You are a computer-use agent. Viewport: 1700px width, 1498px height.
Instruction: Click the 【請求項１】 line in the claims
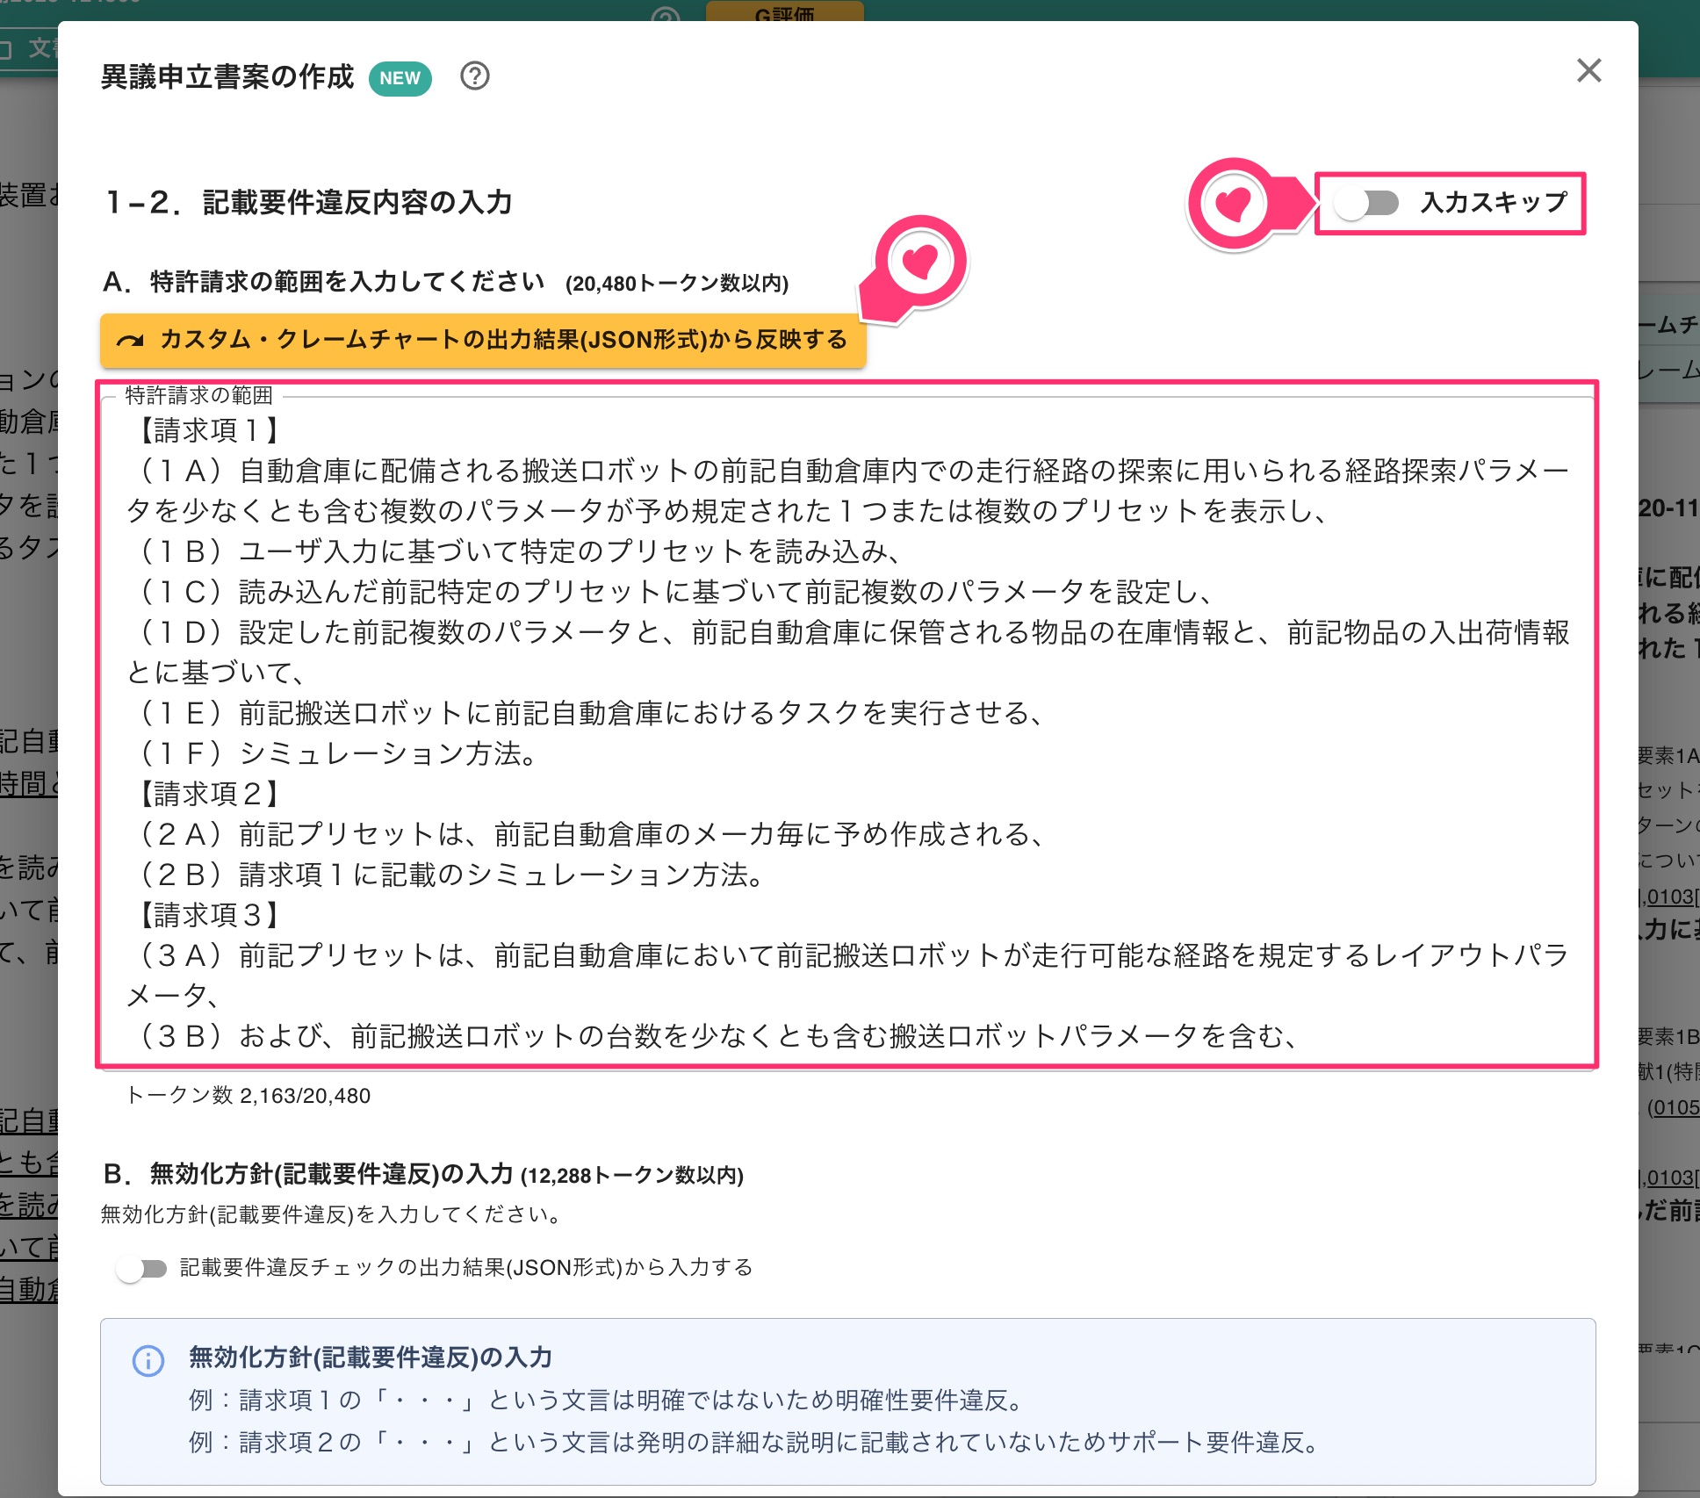click(x=211, y=430)
